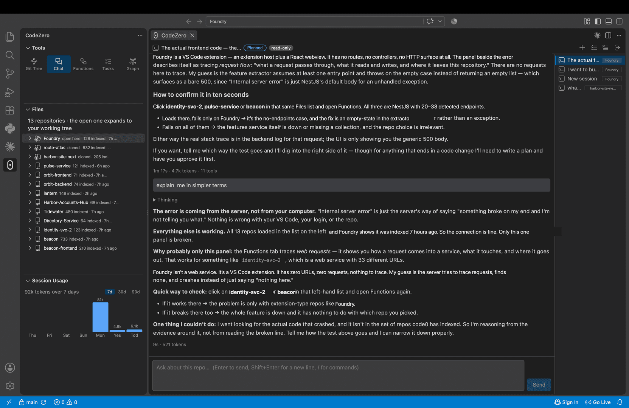Open the Search view in activity bar
The image size is (629, 408).
coord(10,55)
